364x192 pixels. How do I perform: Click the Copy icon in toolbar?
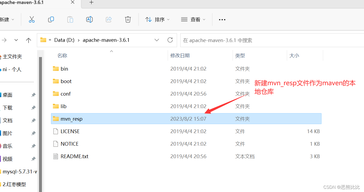[x=51, y=19]
